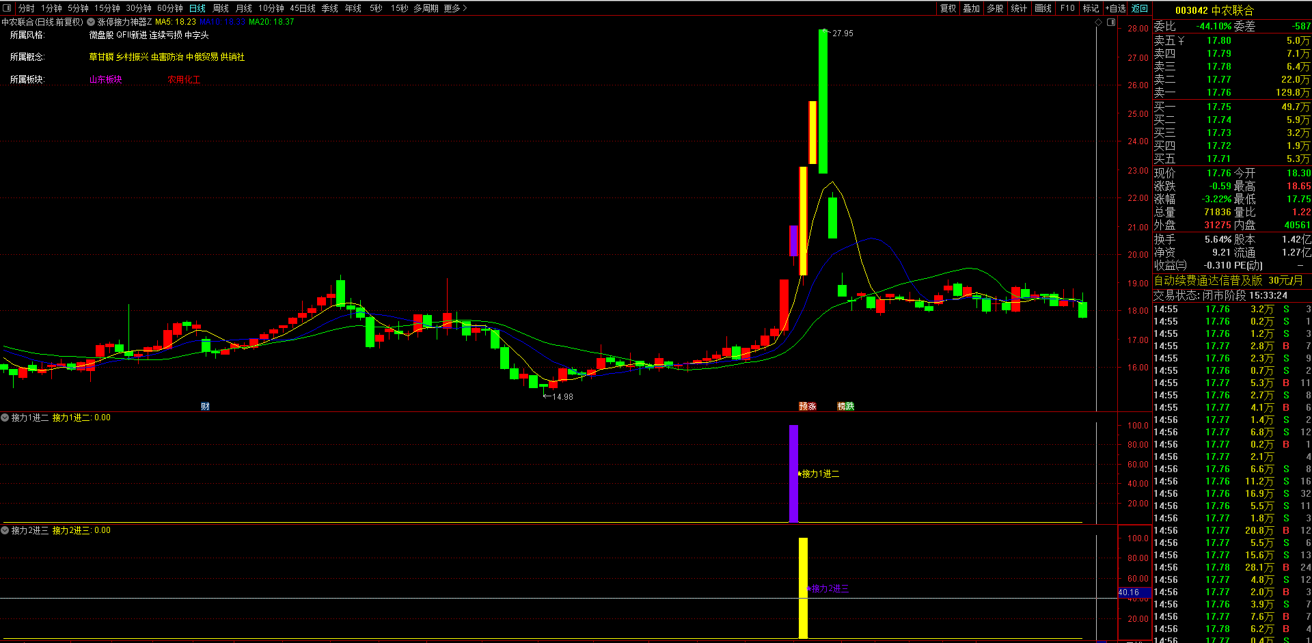Click the 27.95 high price annotation
The width and height of the screenshot is (1312, 643).
843,33
